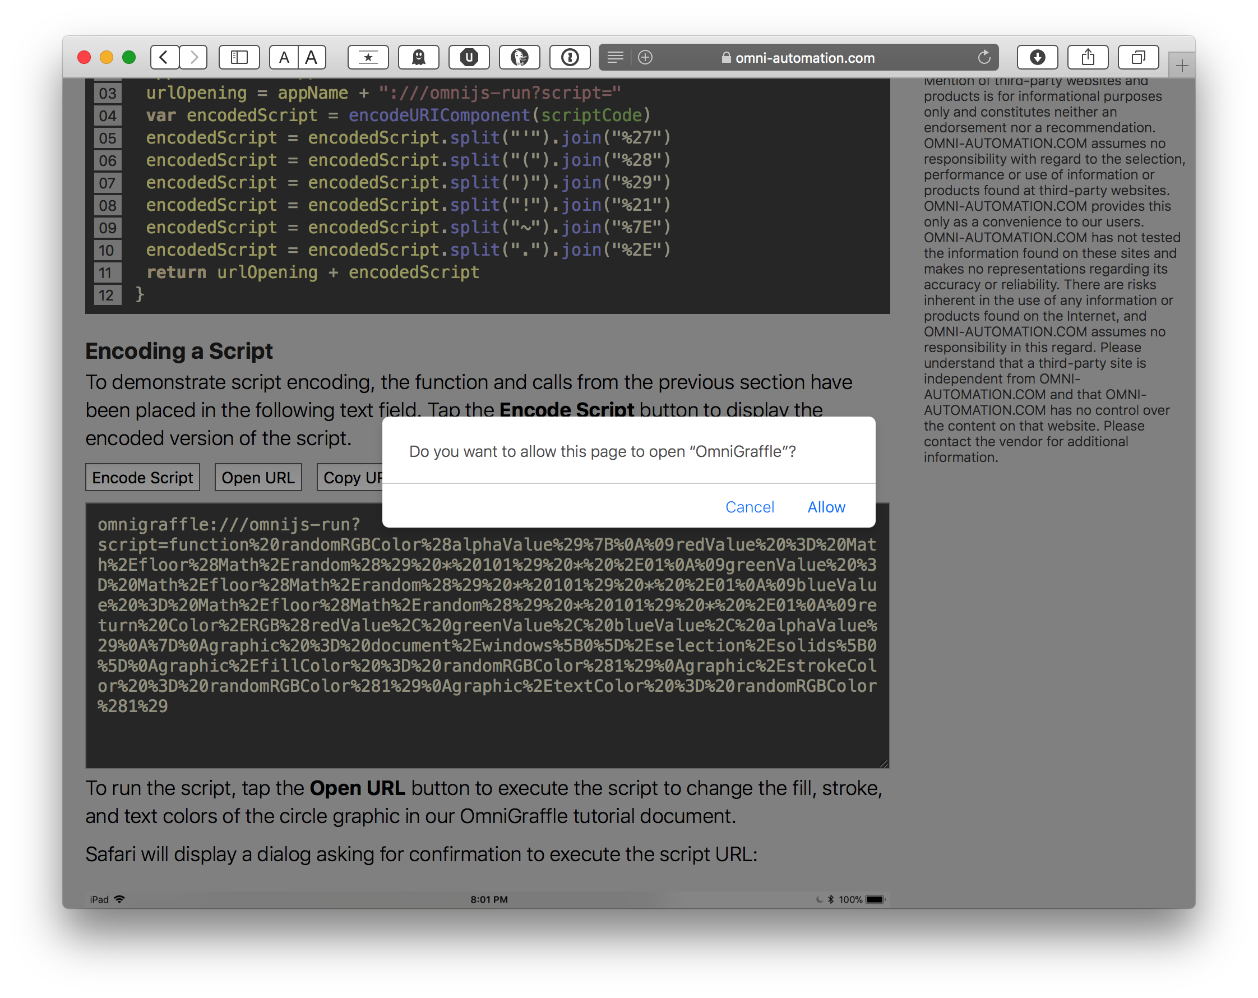This screenshot has height=998, width=1258.
Task: Click the larger font size button
Action: point(312,57)
